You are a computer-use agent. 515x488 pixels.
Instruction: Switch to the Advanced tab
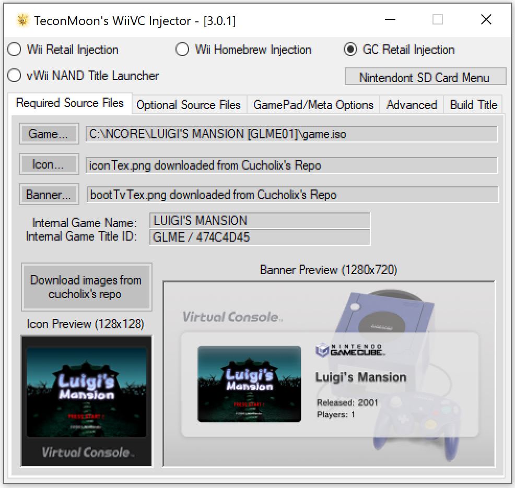[x=412, y=104]
